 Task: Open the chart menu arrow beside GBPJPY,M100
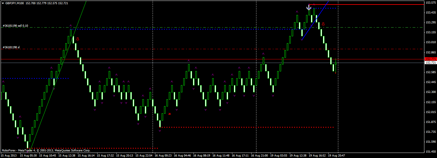(3, 3)
